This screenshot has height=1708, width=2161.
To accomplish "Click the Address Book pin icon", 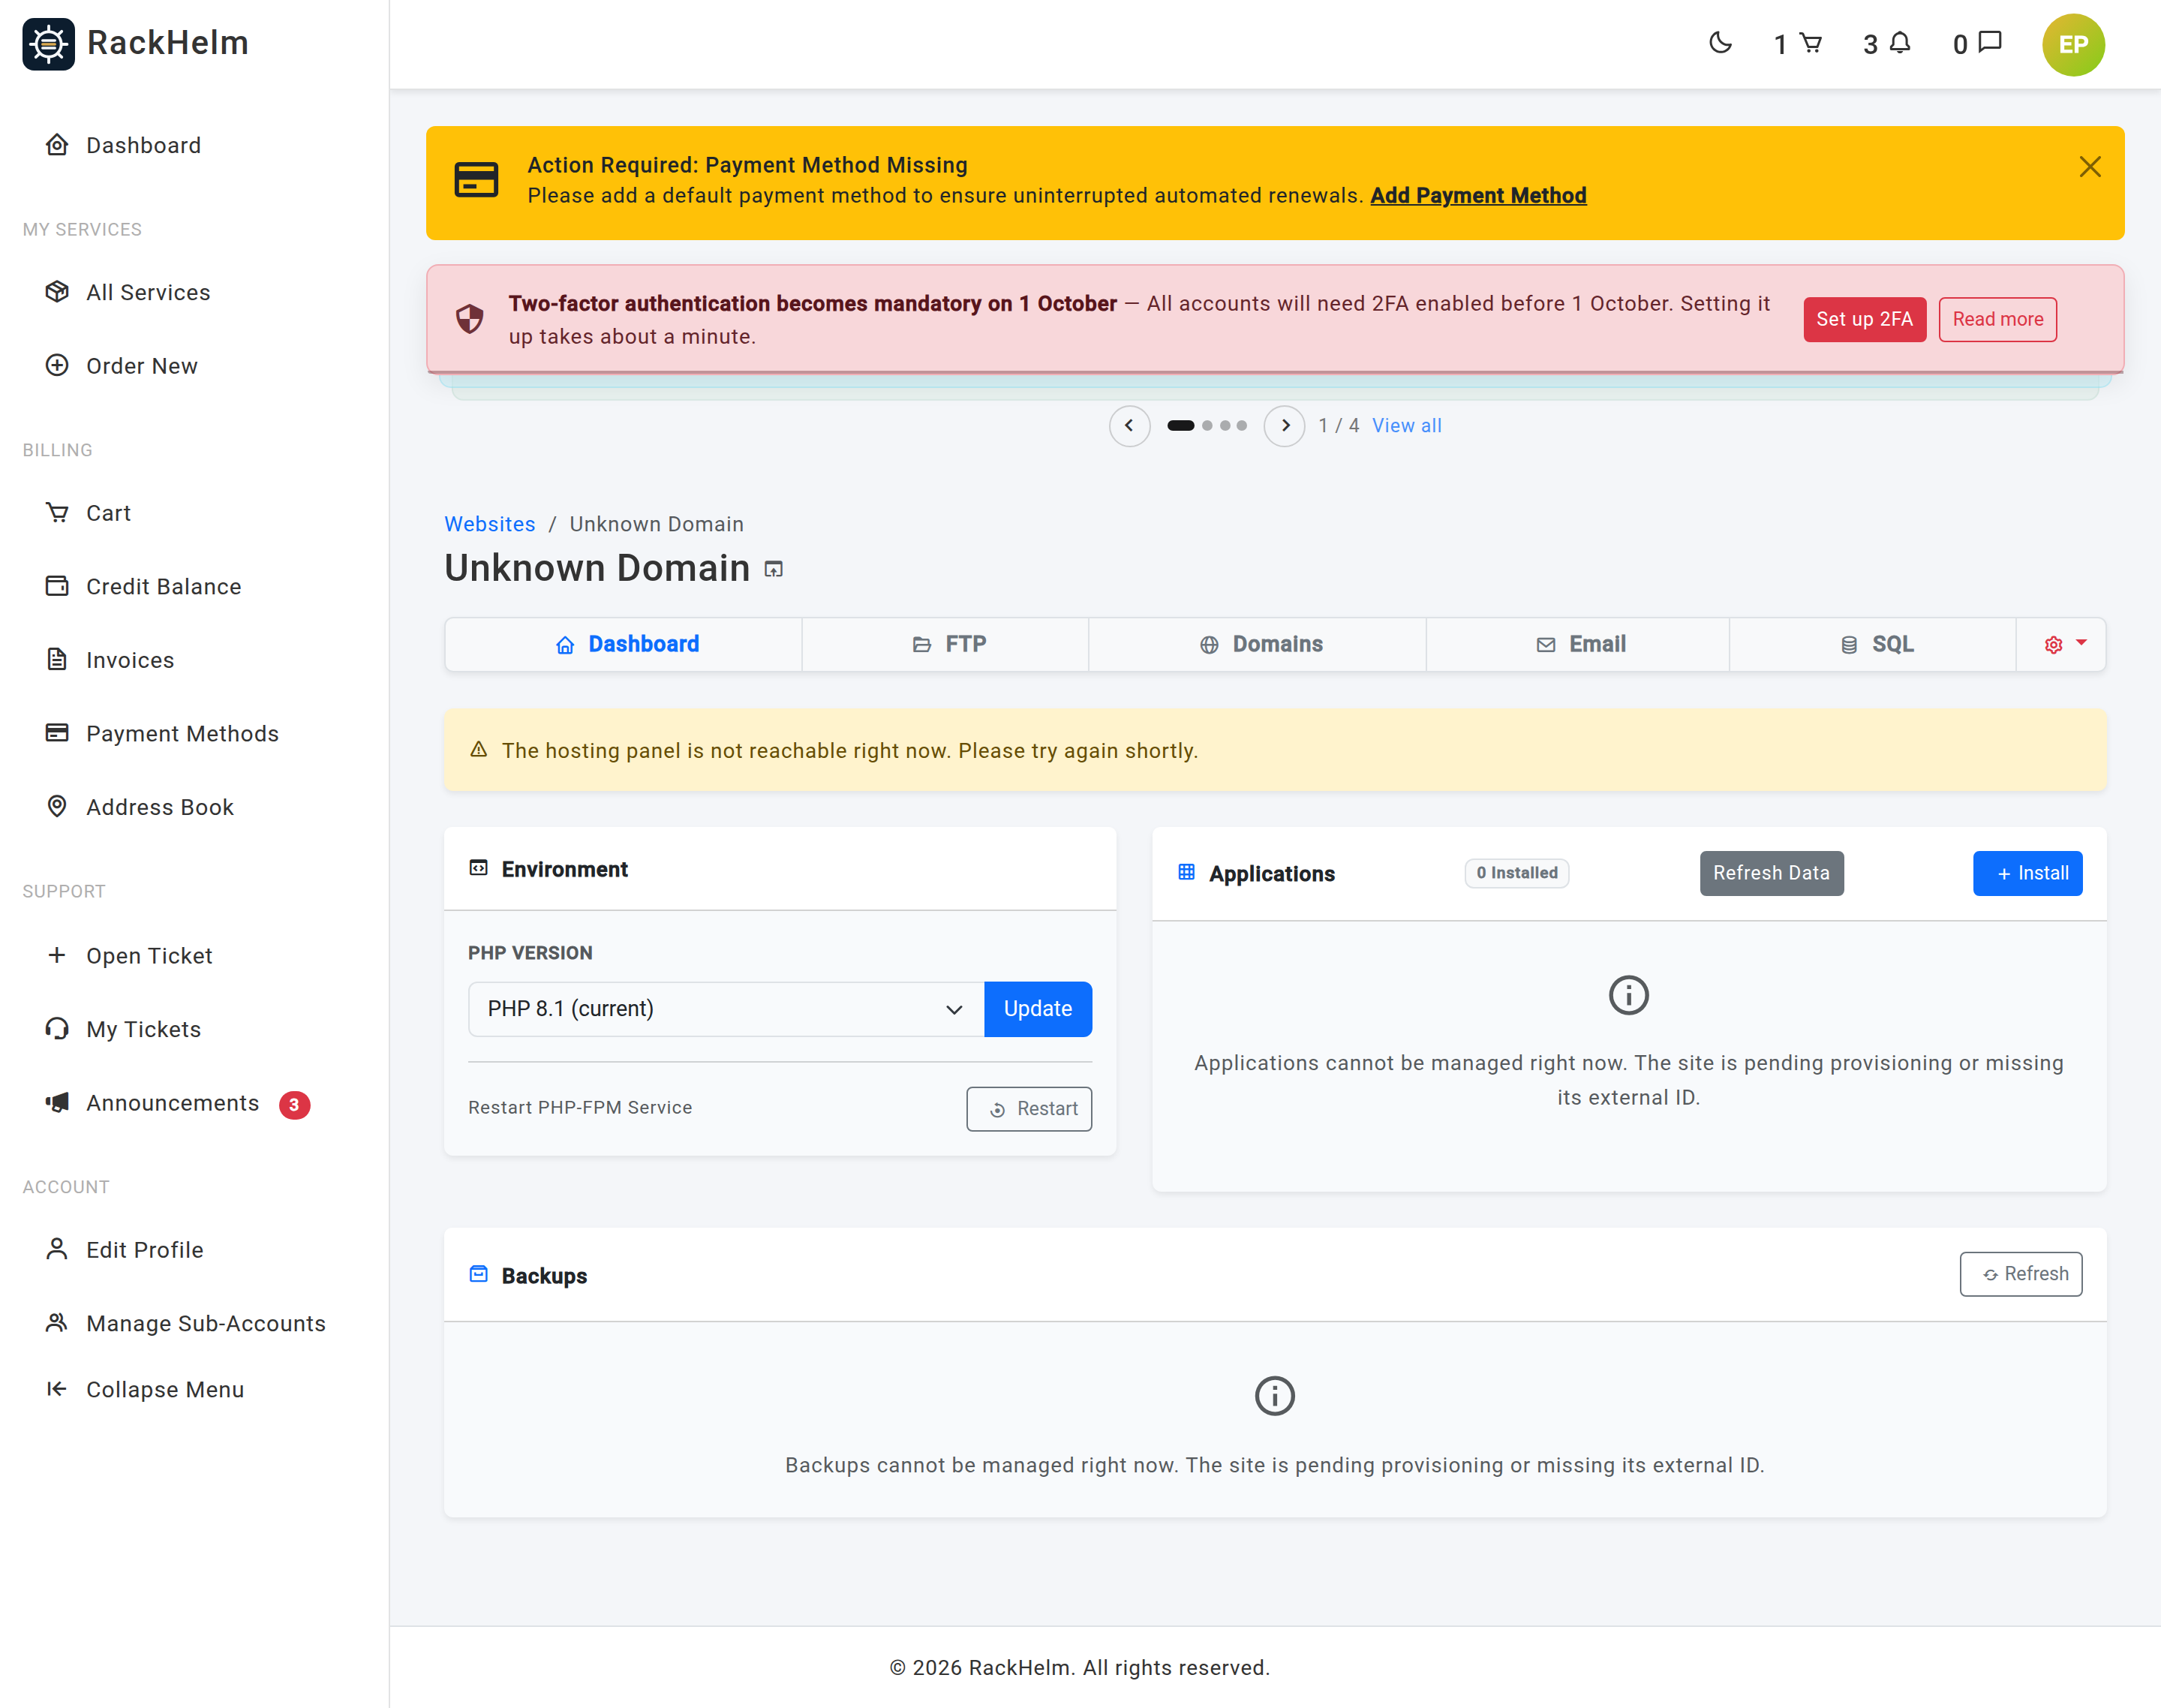I will click(x=57, y=806).
